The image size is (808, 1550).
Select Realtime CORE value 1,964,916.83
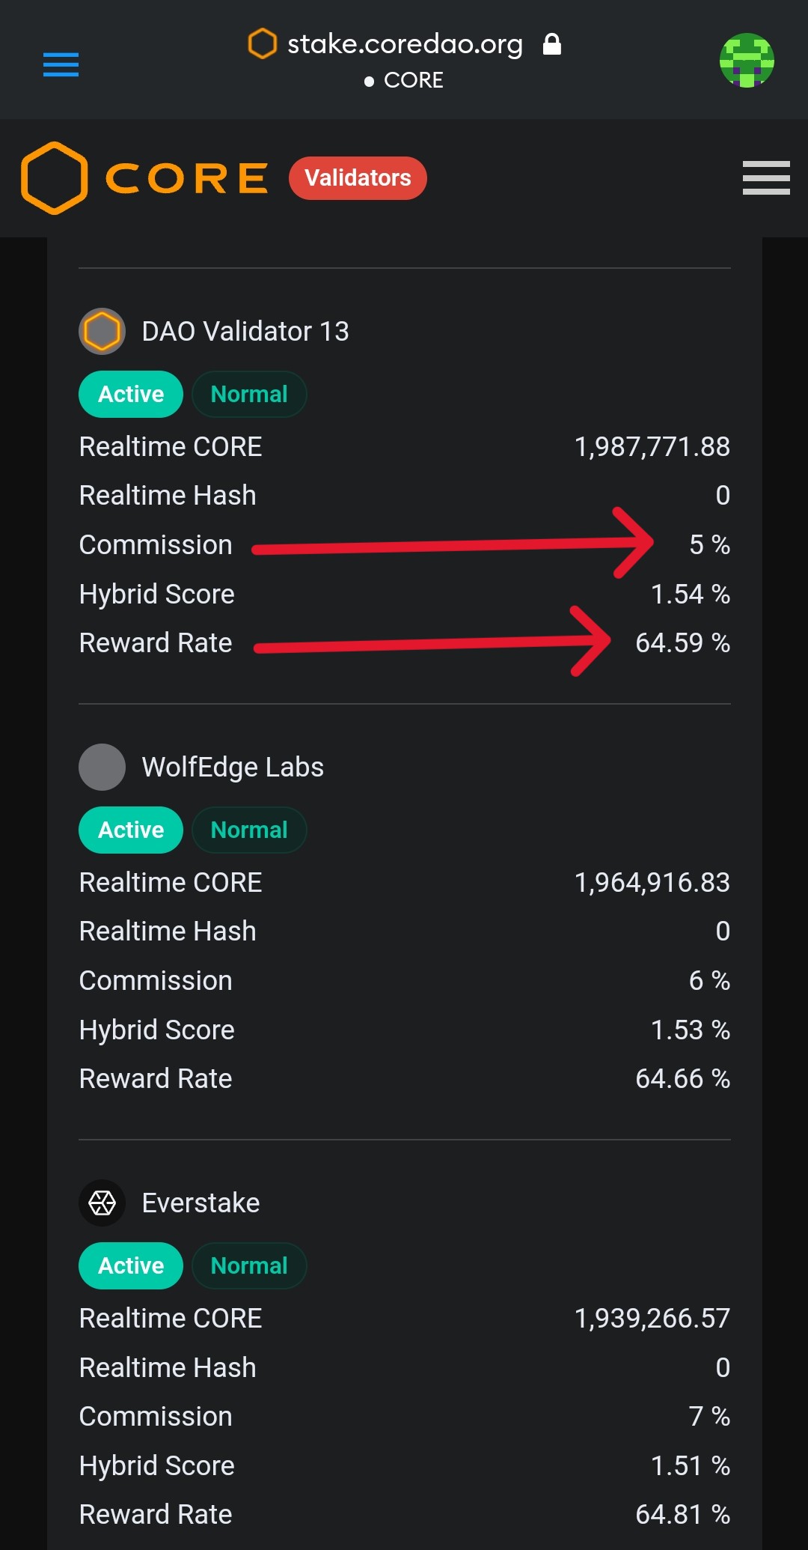point(652,883)
